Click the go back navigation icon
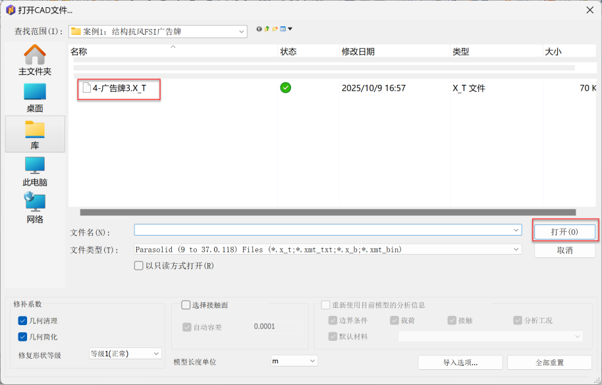 pyautogui.click(x=259, y=29)
